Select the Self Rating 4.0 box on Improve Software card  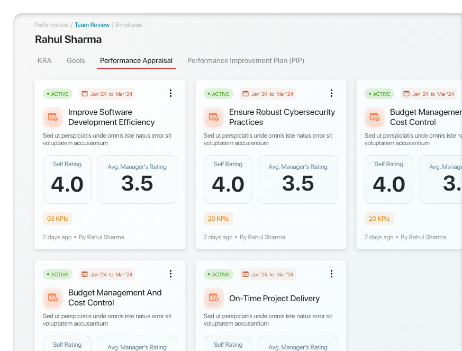click(x=67, y=179)
